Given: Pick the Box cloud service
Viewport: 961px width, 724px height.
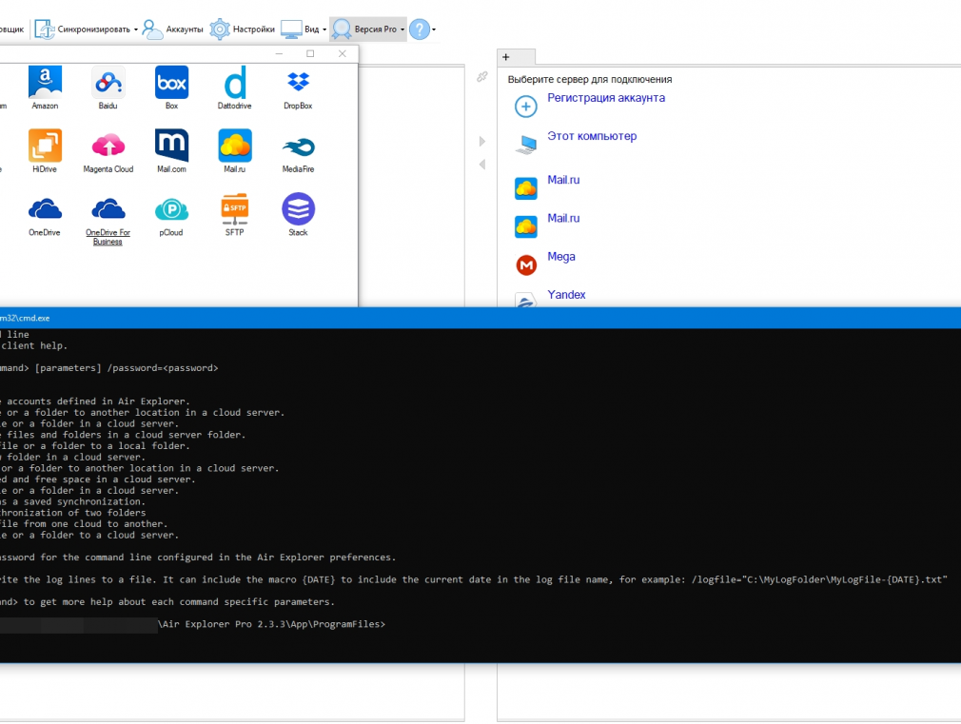Looking at the screenshot, I should pos(171,88).
